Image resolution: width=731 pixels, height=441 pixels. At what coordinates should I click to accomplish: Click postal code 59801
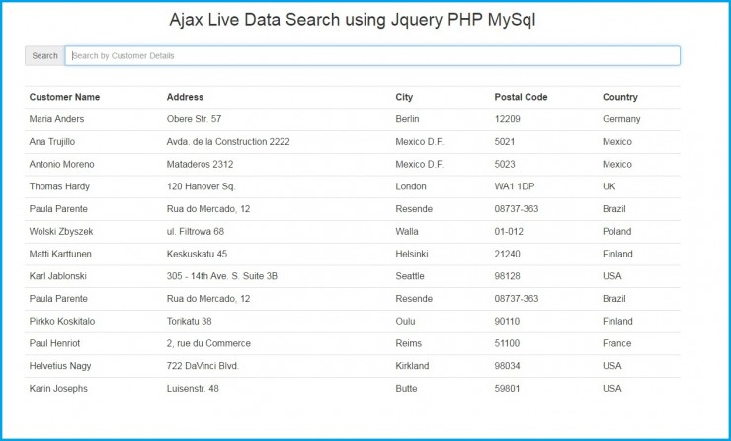507,388
